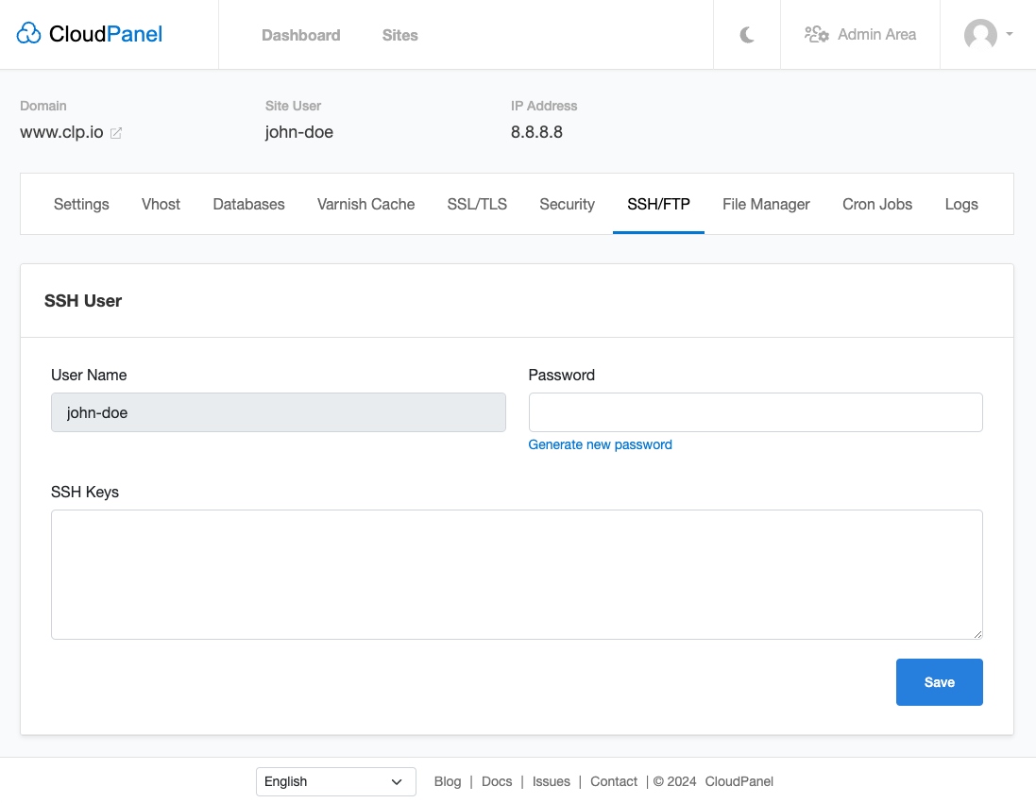Open the Security tab

pyautogui.click(x=567, y=204)
